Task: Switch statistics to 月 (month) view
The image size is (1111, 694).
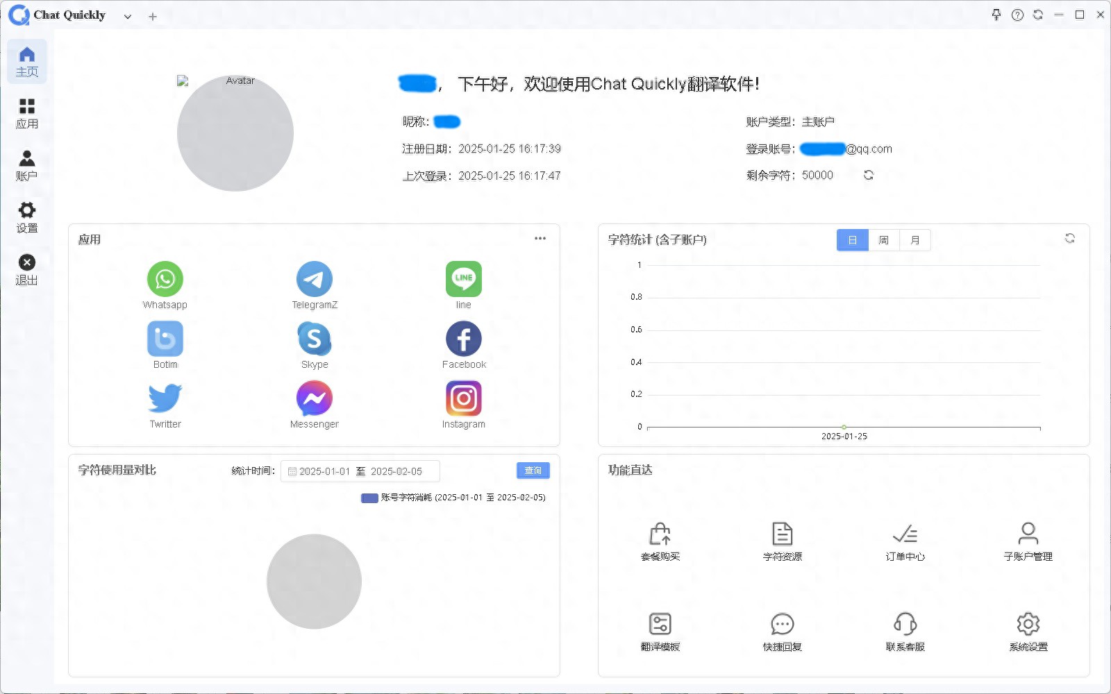Action: point(915,240)
